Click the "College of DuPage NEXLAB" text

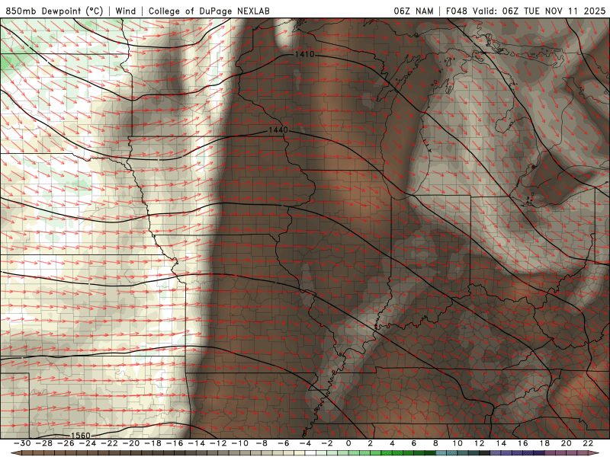click(x=209, y=11)
